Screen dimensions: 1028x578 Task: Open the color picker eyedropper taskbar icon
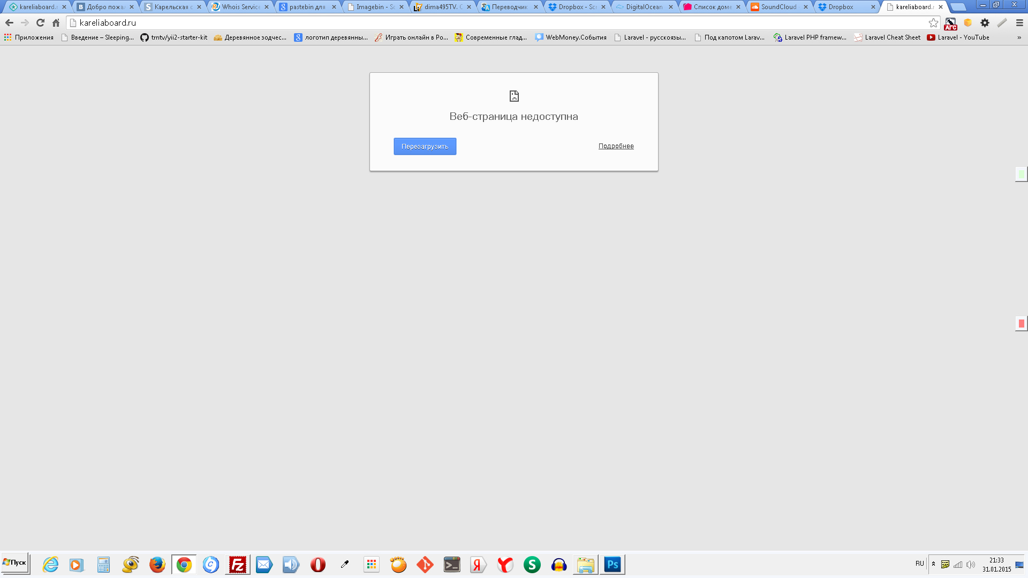[x=344, y=565]
